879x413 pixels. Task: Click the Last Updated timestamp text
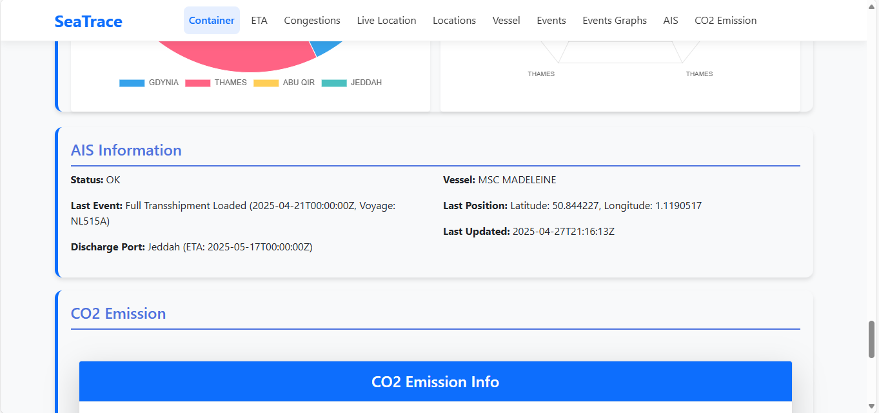[529, 232]
